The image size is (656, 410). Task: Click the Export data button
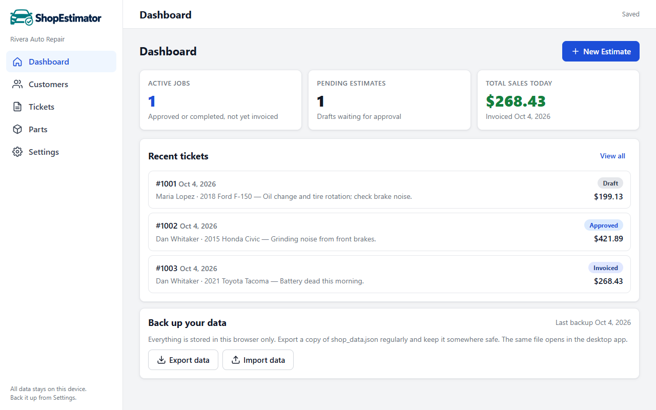[183, 360]
